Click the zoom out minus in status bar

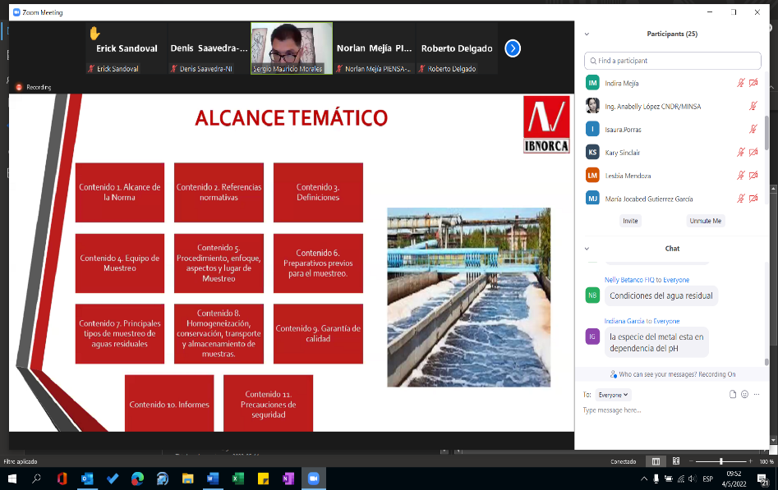tap(691, 461)
